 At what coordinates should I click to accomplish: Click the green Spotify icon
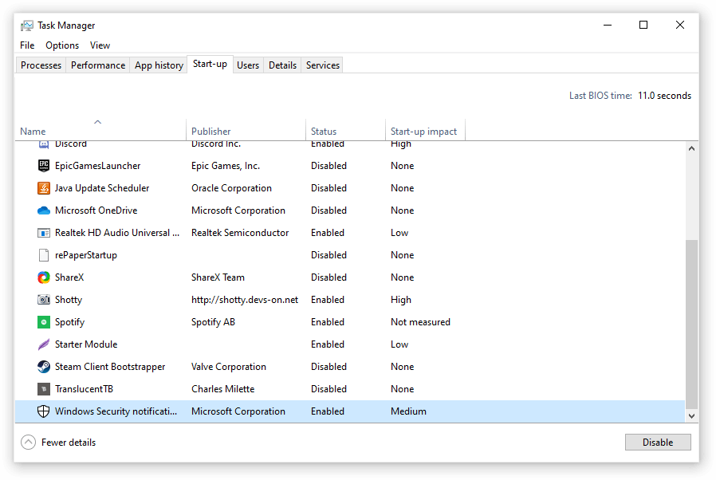click(x=43, y=322)
